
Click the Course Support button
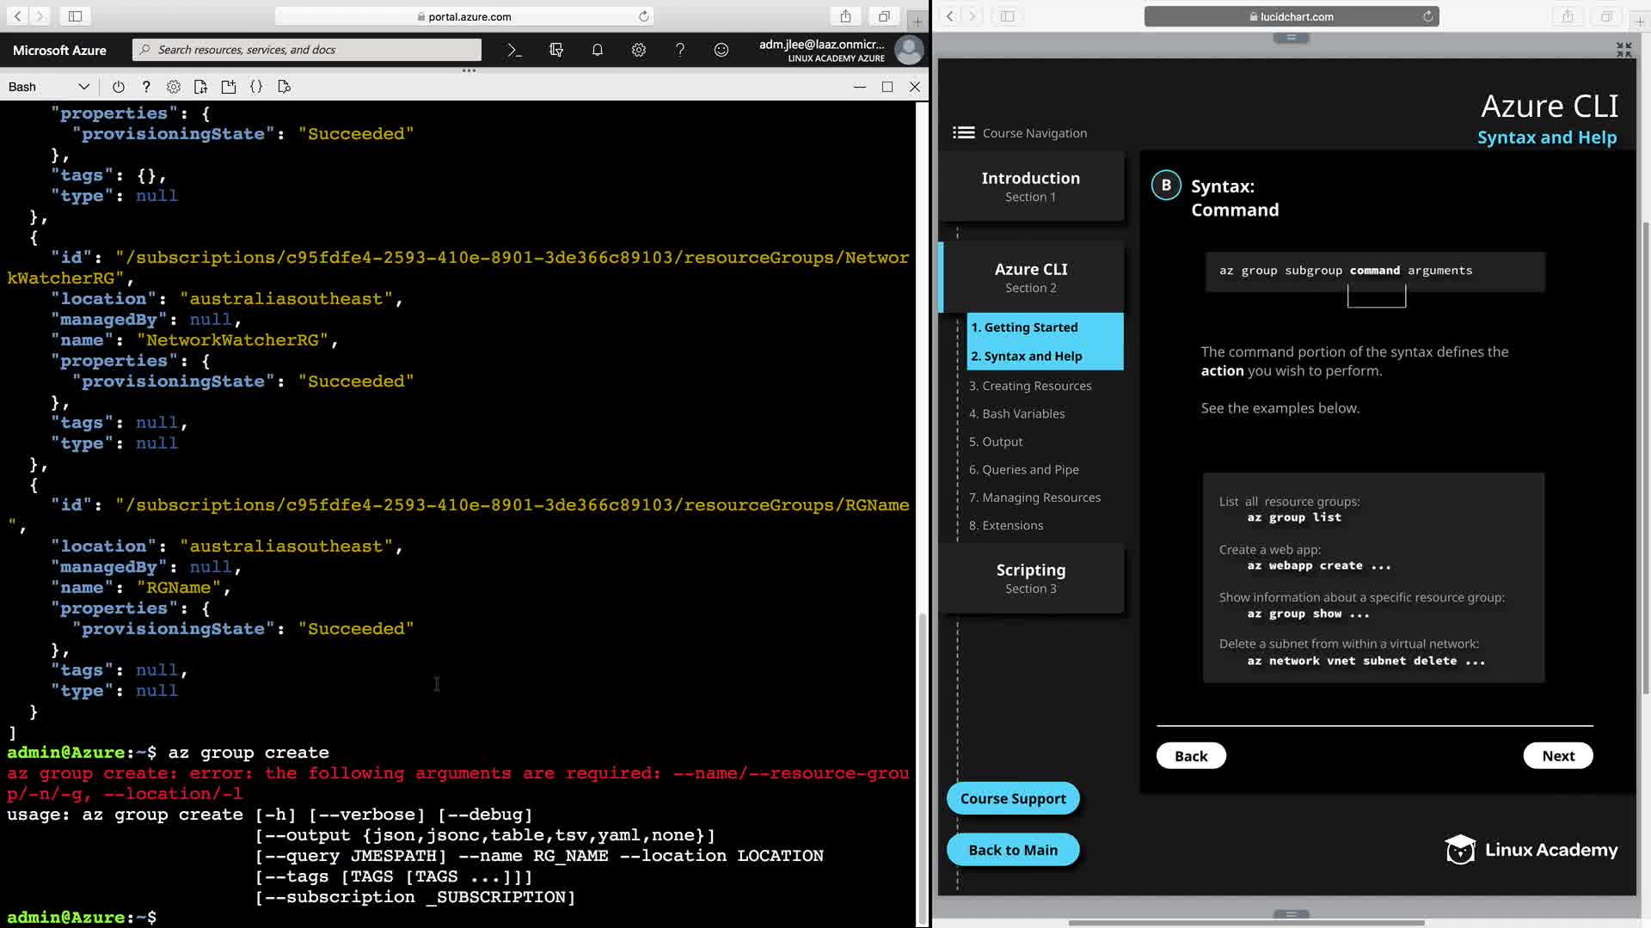click(1012, 798)
